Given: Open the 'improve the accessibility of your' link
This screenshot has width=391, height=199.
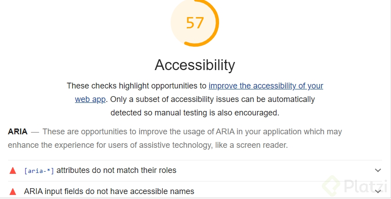Looking at the screenshot, I should pos(266,86).
